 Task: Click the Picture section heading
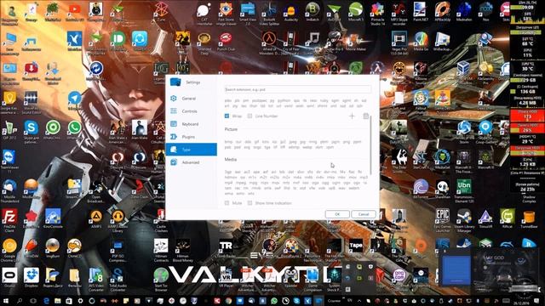tap(231, 129)
